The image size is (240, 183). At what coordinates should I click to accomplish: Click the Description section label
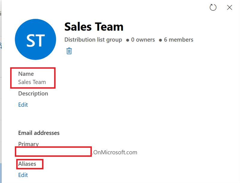[x=34, y=93]
